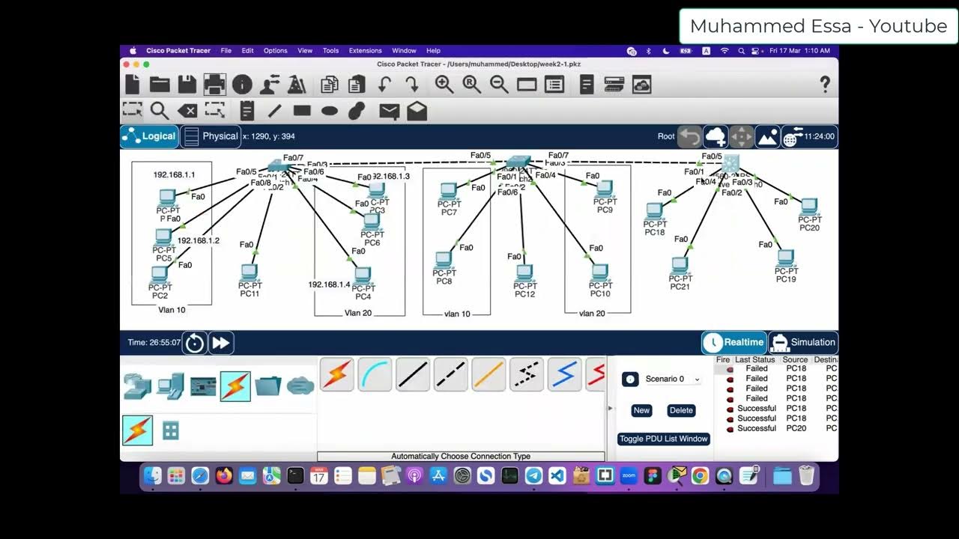Print the workspace using printer icon
Screen dimensions: 959x539
pos(214,84)
